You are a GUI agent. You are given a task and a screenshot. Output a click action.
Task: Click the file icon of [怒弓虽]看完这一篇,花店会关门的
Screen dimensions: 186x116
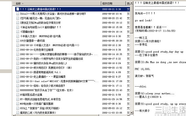coord(18,18)
